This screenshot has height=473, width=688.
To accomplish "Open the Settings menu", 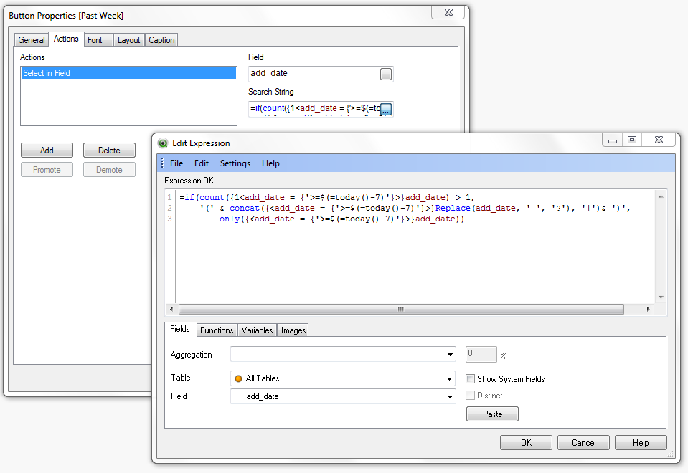I will coord(235,163).
